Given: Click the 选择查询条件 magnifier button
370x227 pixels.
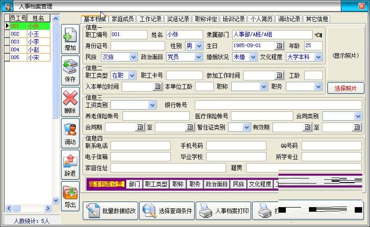Looking at the screenshot, I should 167,211.
